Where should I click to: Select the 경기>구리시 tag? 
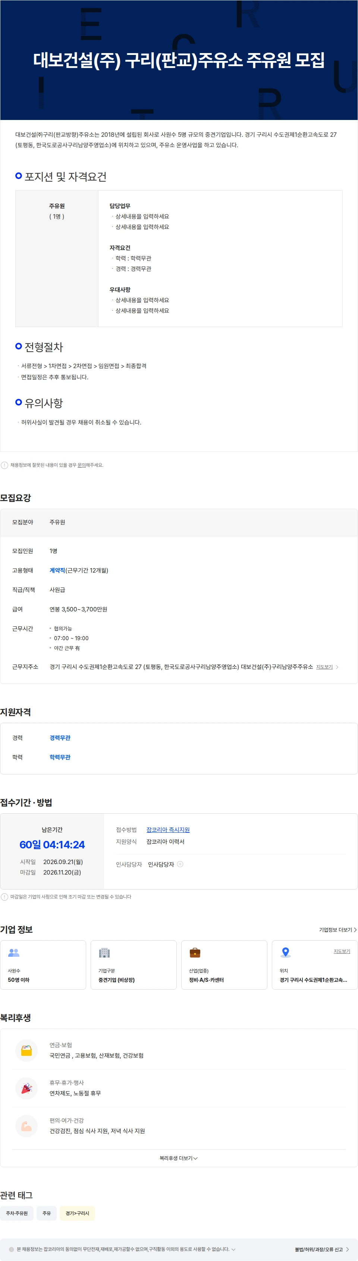pyautogui.click(x=77, y=1213)
